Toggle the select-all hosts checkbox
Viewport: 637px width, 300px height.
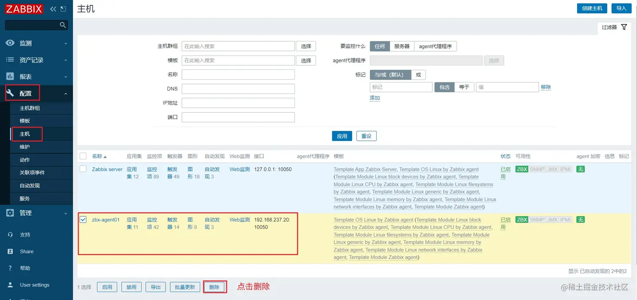(x=83, y=156)
